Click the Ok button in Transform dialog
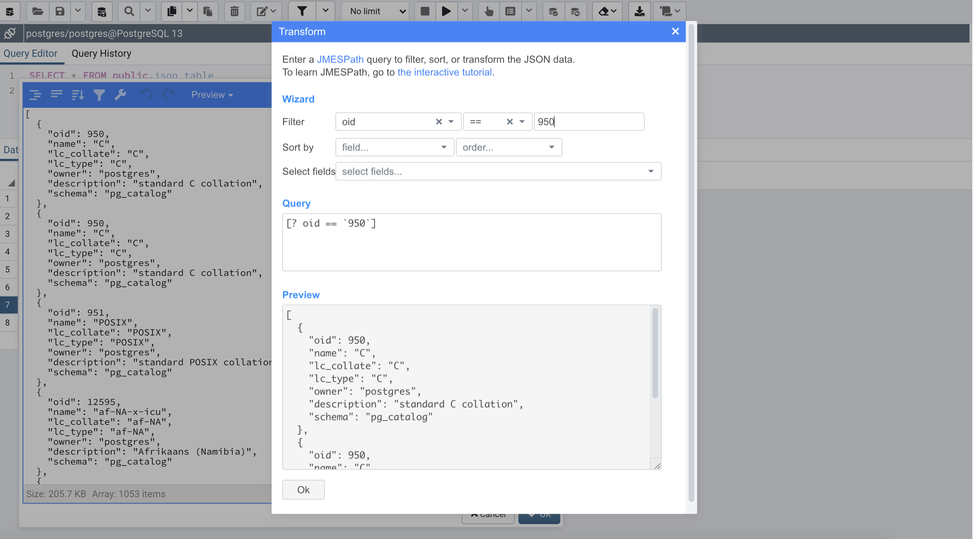Viewport: 973px width, 539px height. point(303,489)
